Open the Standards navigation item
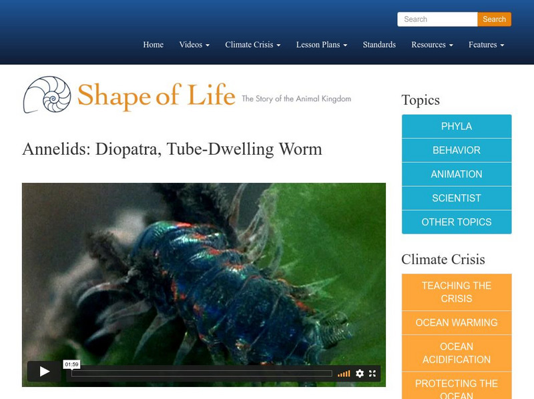 tap(378, 45)
